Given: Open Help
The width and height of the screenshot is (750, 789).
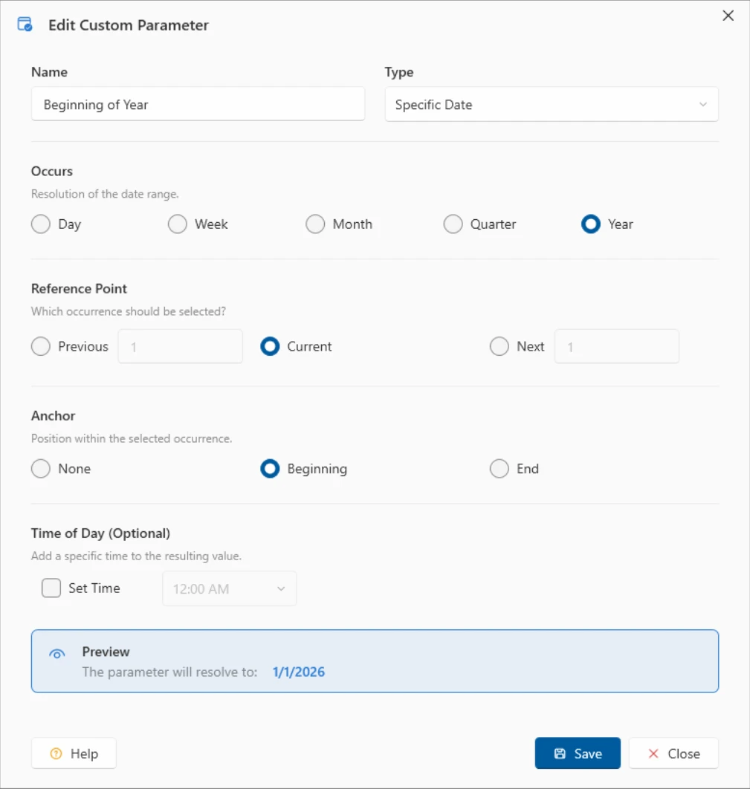Looking at the screenshot, I should pos(74,753).
